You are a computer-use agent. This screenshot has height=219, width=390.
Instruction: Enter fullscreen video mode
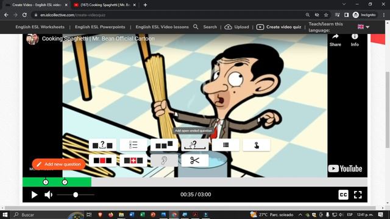click(x=358, y=195)
